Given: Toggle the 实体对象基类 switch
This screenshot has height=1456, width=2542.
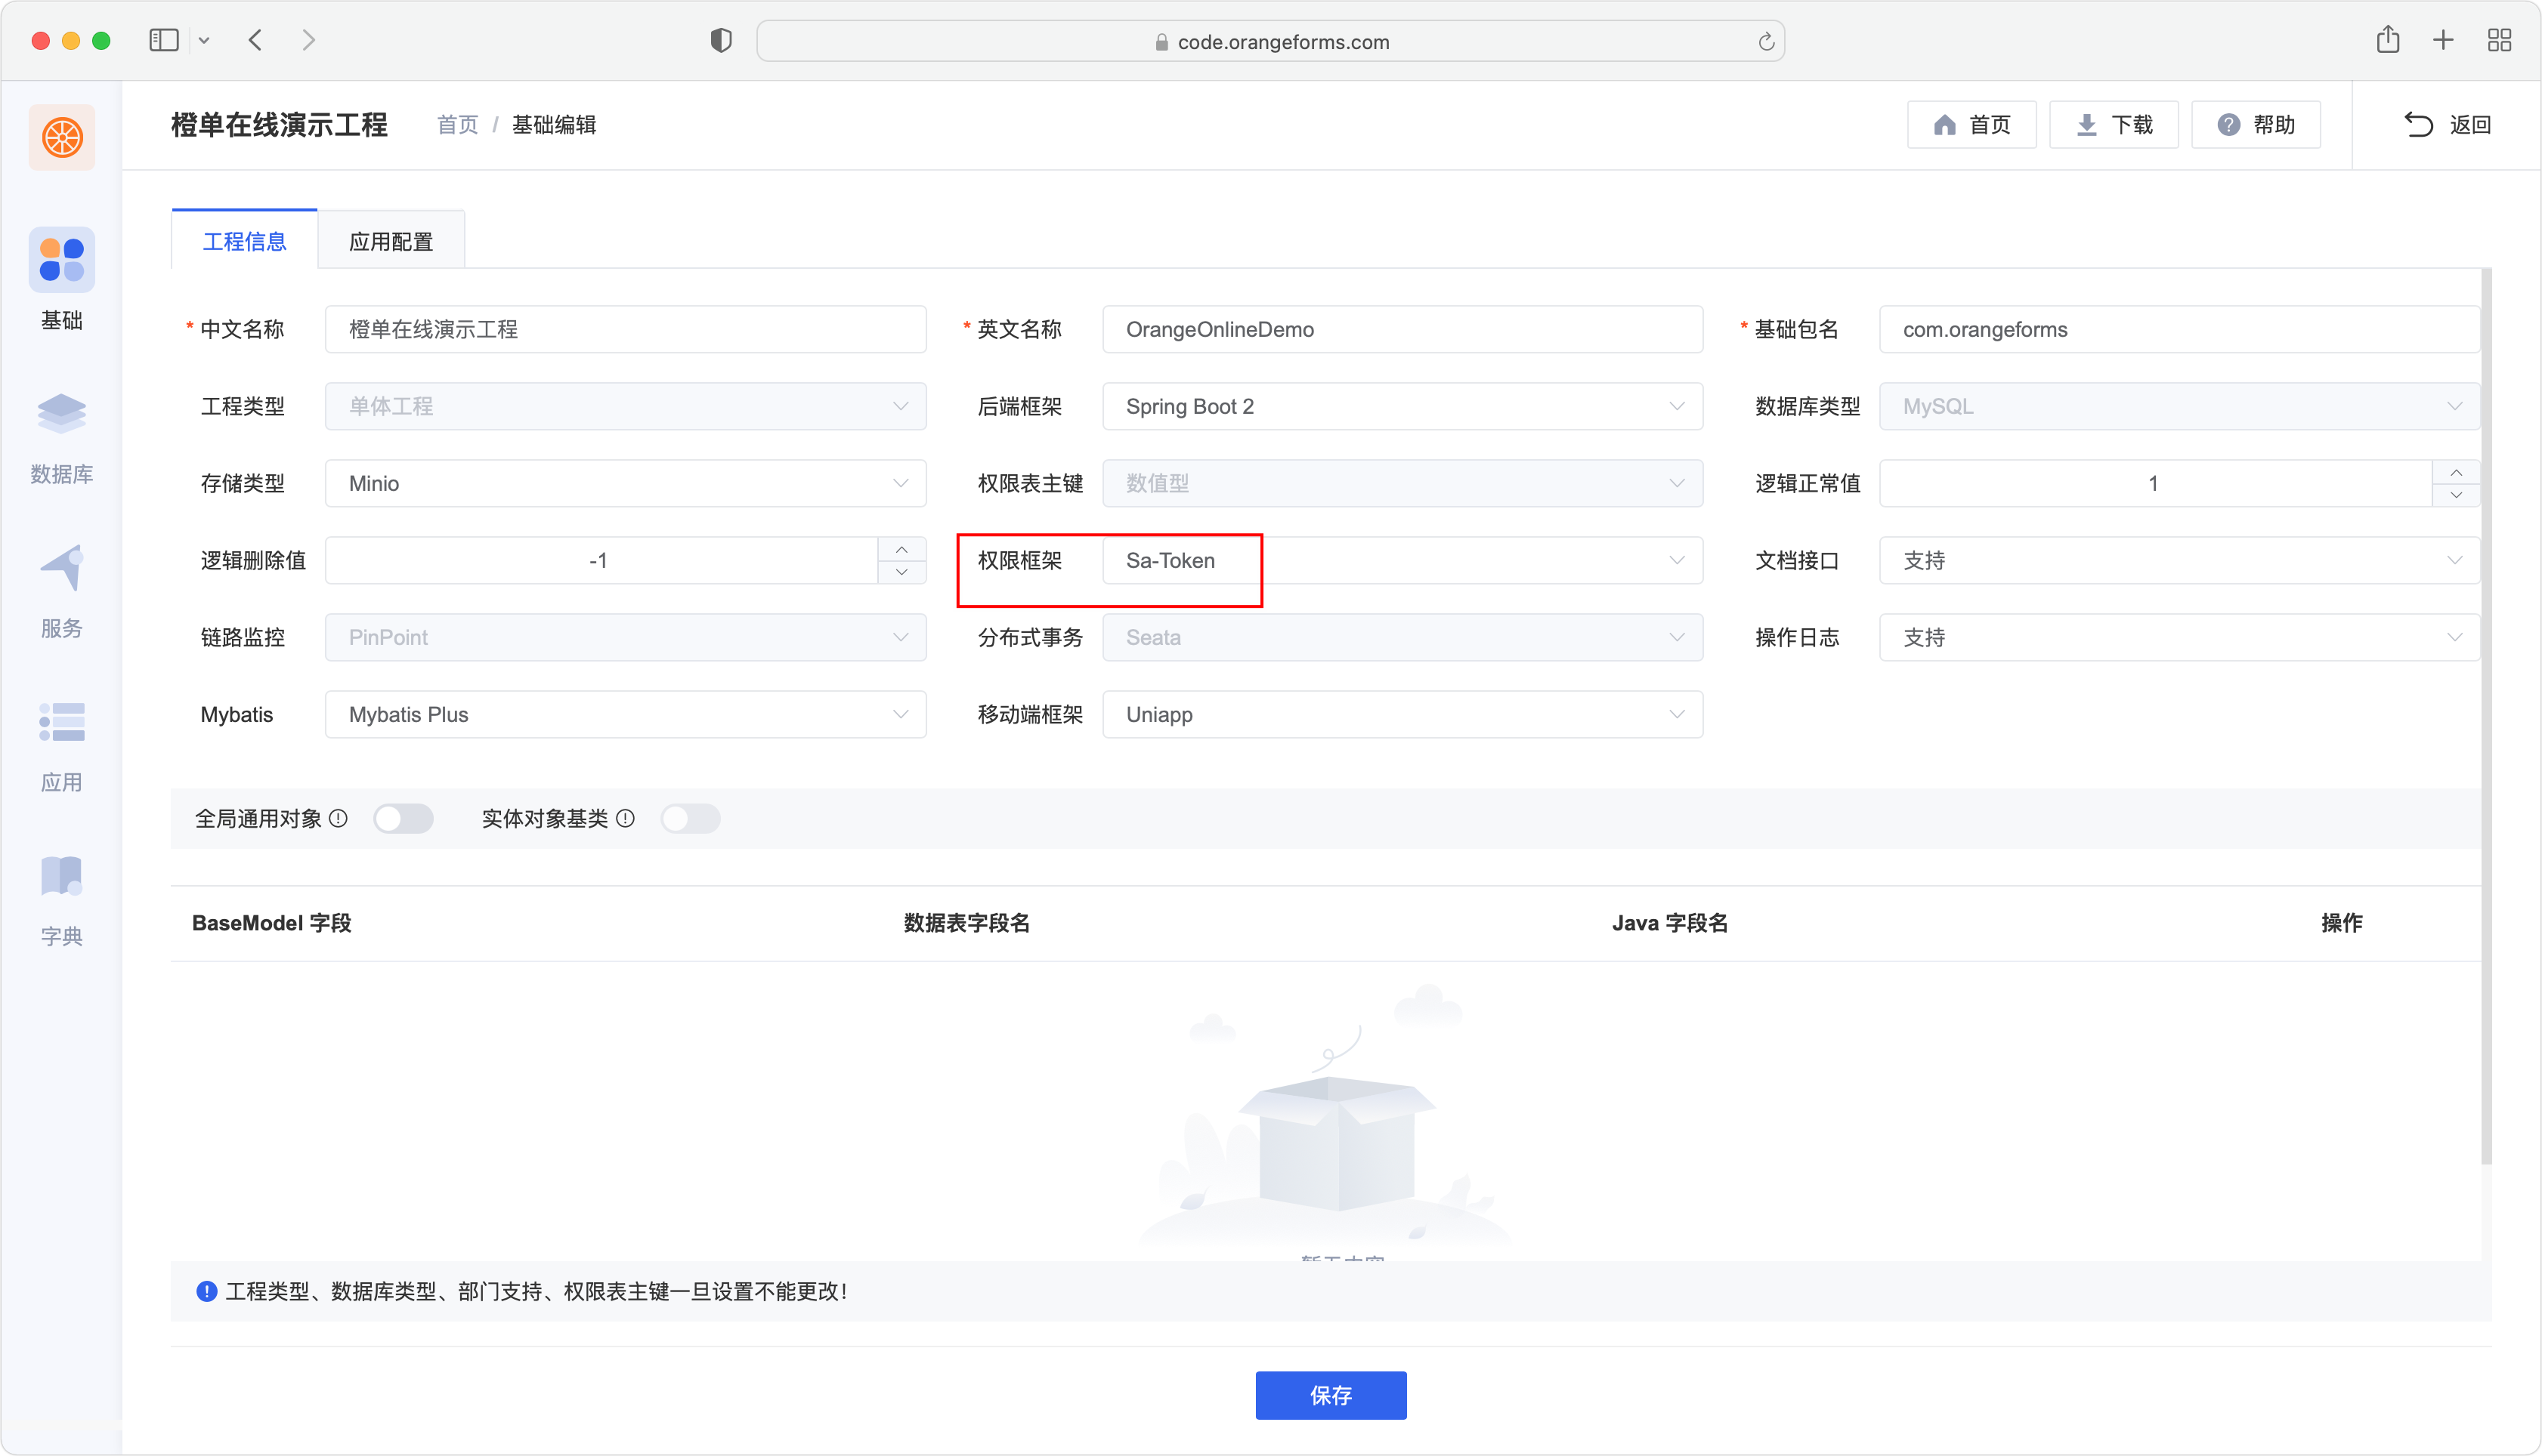Looking at the screenshot, I should click(690, 817).
